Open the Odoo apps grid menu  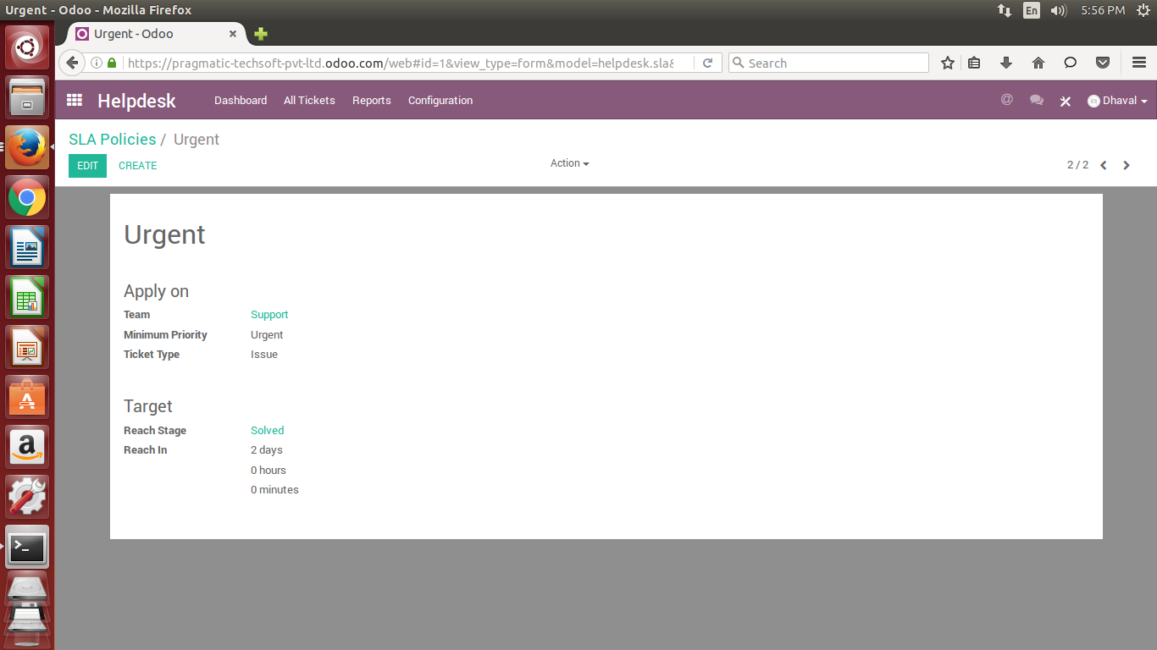tap(75, 100)
